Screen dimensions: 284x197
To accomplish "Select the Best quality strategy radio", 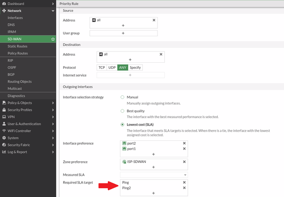I will (x=123, y=111).
